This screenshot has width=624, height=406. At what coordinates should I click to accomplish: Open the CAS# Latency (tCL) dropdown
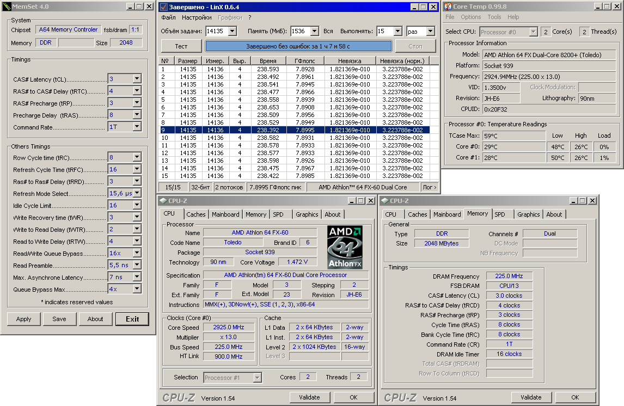click(137, 79)
